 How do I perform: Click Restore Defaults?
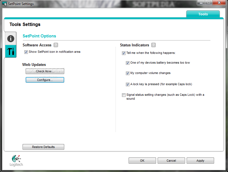[43, 147]
